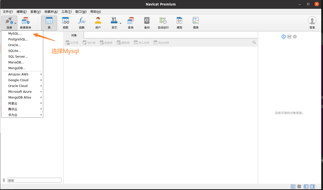Choose PostgreSQL... from the connection menu

point(22,39)
